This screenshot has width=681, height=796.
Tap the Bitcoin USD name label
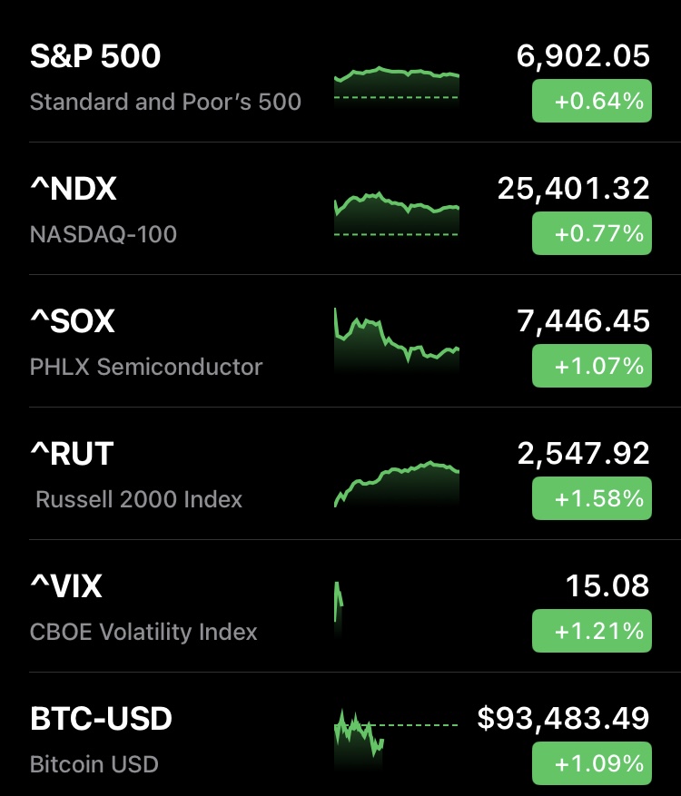[x=94, y=764]
